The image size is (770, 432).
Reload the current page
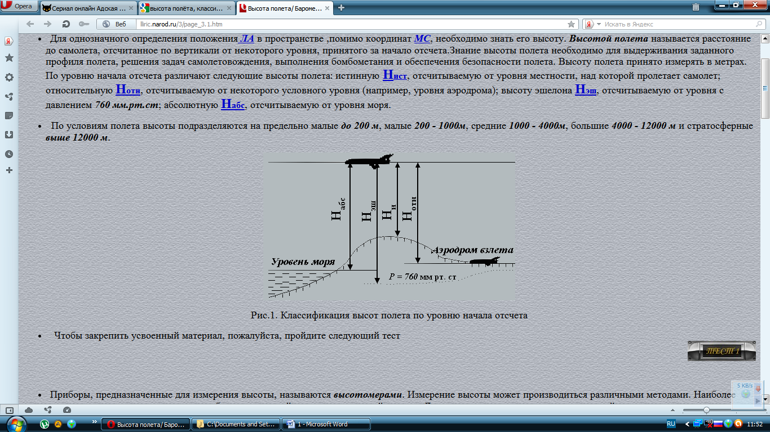point(66,24)
